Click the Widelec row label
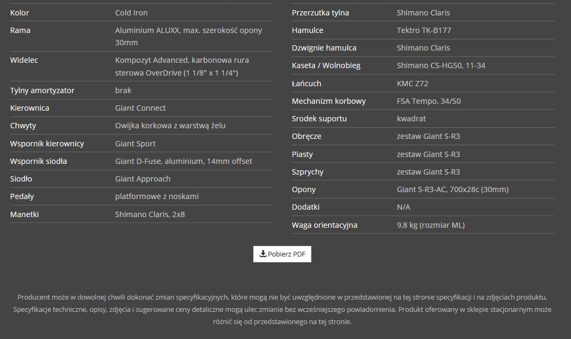The image size is (571, 339). point(24,60)
